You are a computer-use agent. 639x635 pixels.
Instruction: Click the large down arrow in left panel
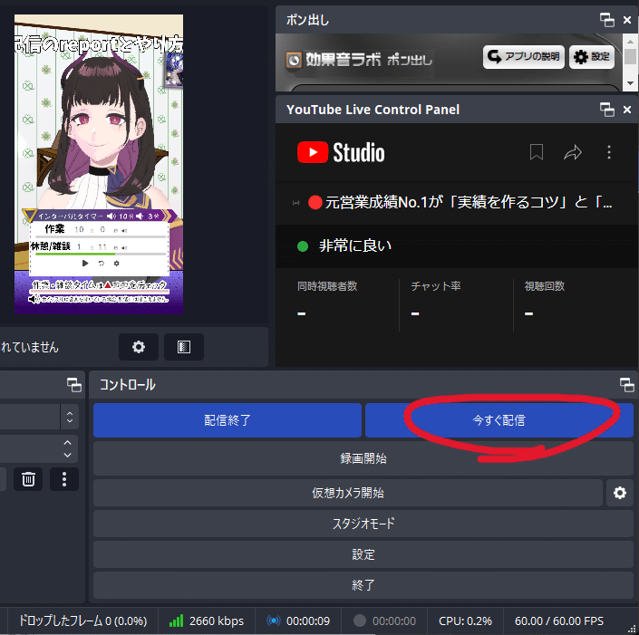pyautogui.click(x=68, y=456)
